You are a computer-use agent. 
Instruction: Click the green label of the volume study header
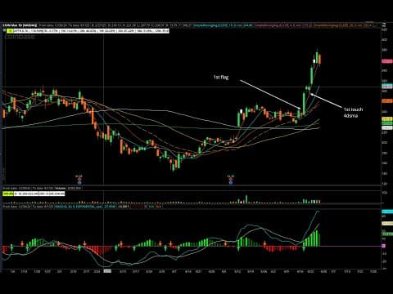coord(8,194)
